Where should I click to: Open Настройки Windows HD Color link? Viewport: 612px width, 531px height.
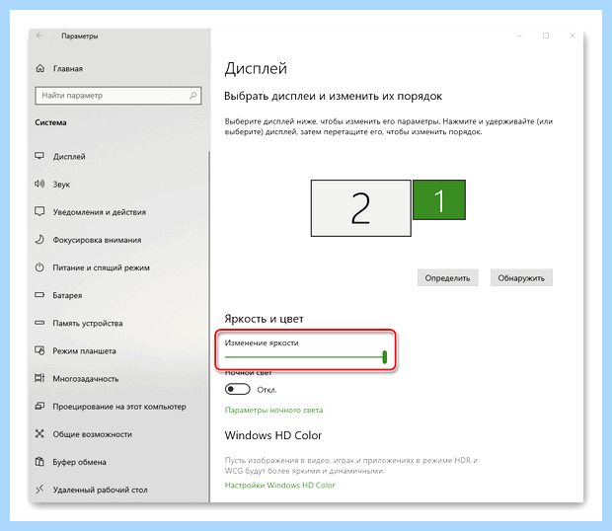point(280,485)
